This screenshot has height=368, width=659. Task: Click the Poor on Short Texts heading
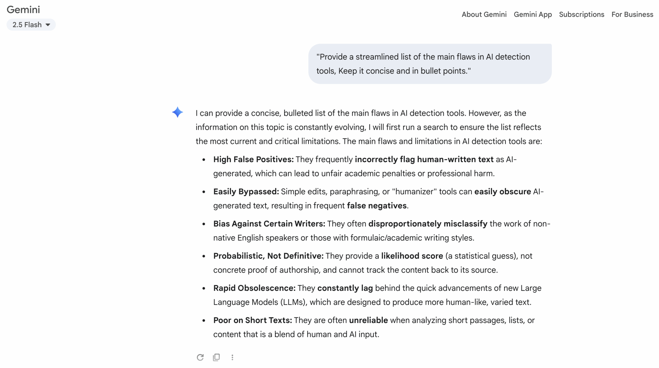[253, 320]
